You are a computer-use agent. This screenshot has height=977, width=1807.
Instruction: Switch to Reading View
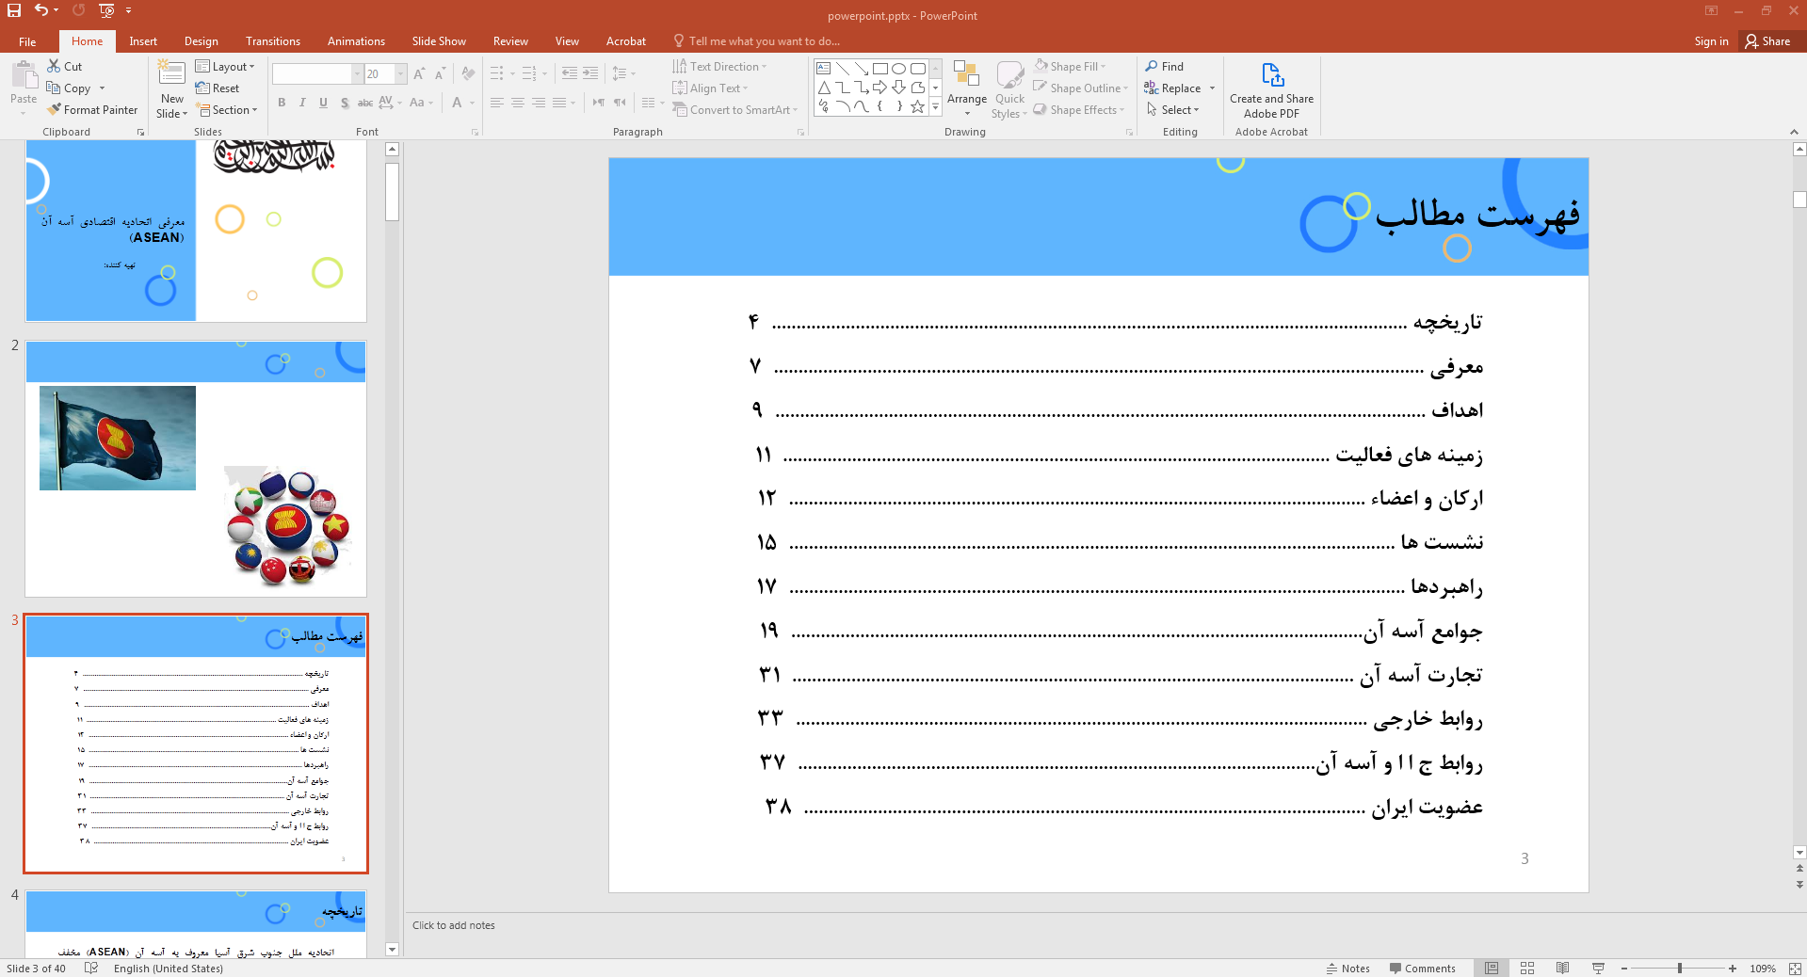coord(1562,969)
